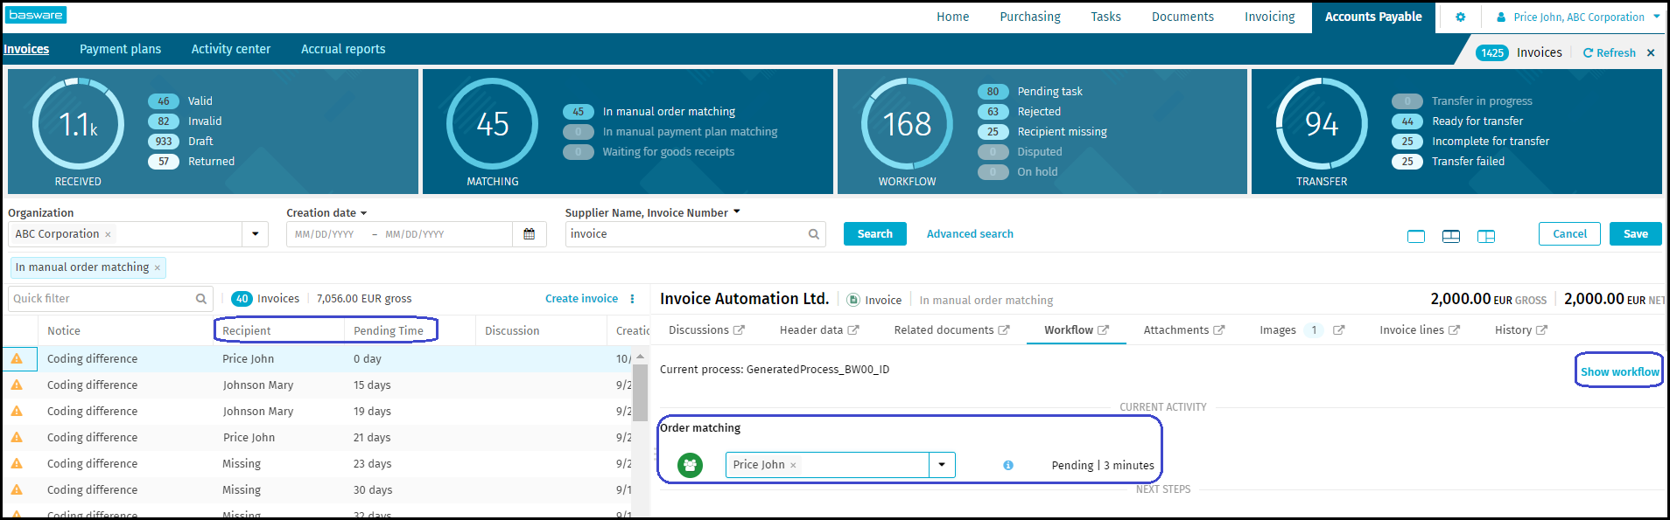Open the Creation date filter type dropdown
This screenshot has width=1670, height=520.
point(363,213)
